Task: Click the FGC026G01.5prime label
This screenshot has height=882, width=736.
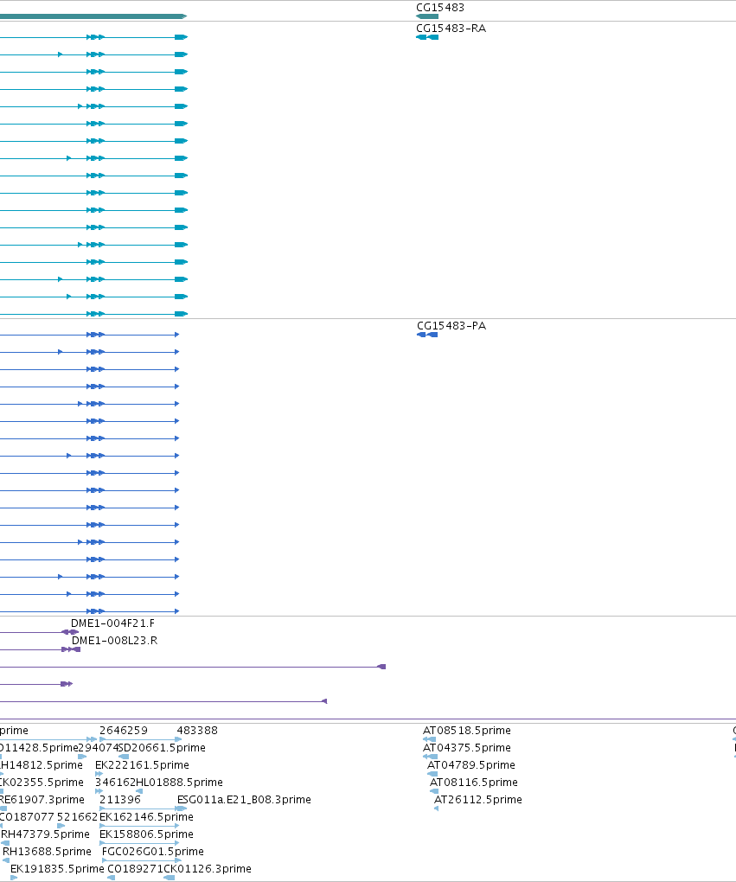Action: 152,852
